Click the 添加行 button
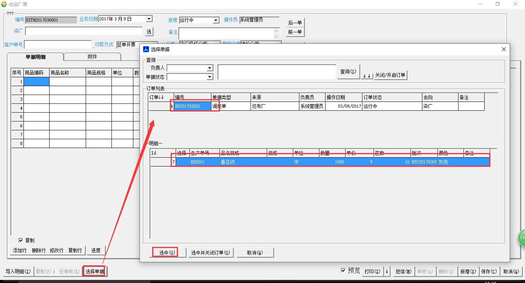This screenshot has height=283, width=525. [20, 250]
